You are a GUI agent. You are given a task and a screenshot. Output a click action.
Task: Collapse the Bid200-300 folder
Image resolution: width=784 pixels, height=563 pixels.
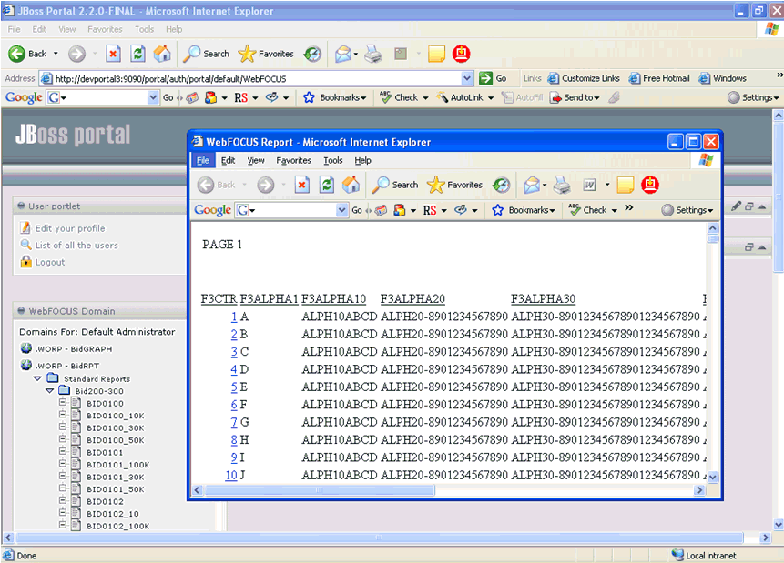point(49,391)
